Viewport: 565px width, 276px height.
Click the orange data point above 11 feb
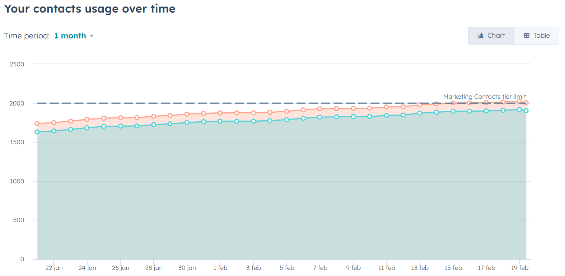point(387,107)
